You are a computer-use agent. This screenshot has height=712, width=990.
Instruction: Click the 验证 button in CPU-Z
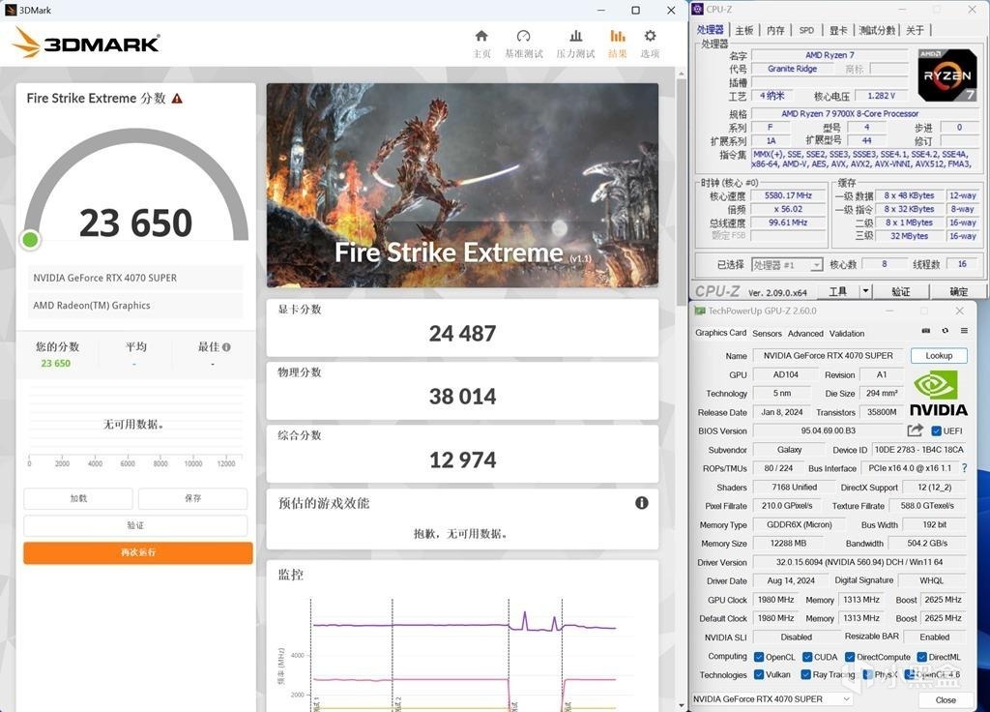pos(901,291)
